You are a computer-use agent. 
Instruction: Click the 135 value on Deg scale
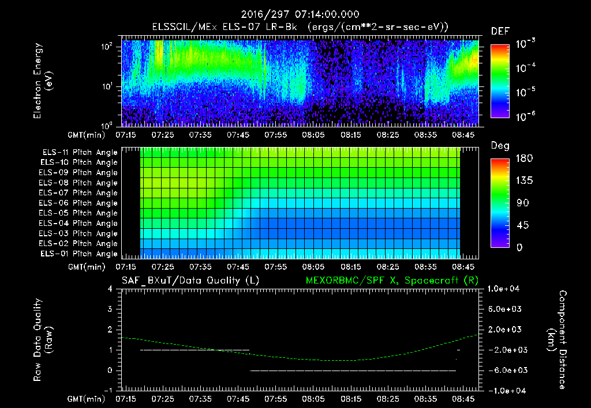tap(525, 181)
